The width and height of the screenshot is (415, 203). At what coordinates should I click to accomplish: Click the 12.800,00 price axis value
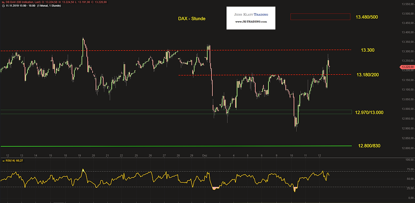click(407, 148)
